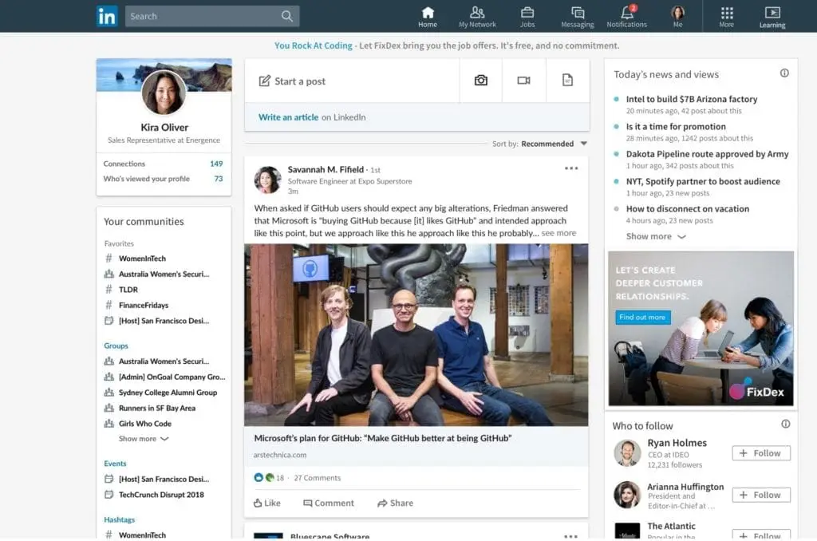Open the Me profile menu
Screen dimensions: 817x541
coord(677,17)
